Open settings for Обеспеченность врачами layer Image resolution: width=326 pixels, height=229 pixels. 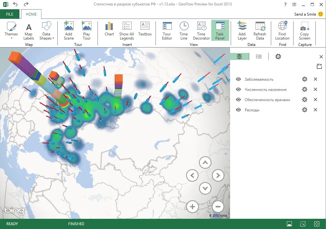click(x=305, y=100)
